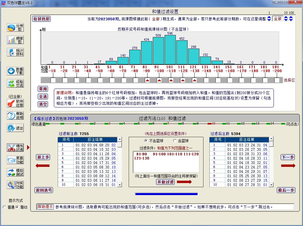
Task: Switch display mode to 普通
Action: tap(4, 207)
